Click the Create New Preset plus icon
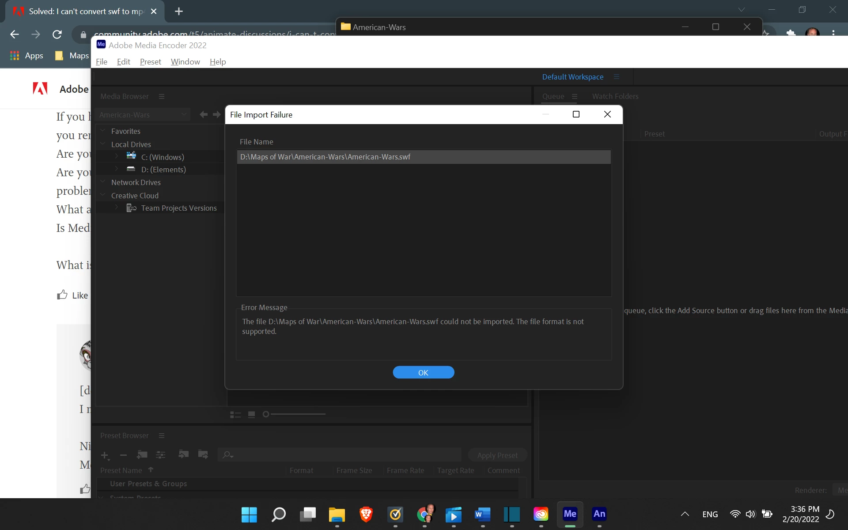 (105, 455)
